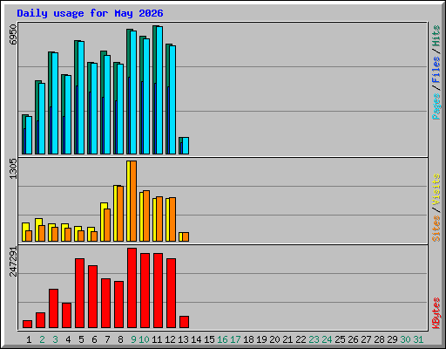Click green day label '31' on the x-axis

[x=418, y=339]
